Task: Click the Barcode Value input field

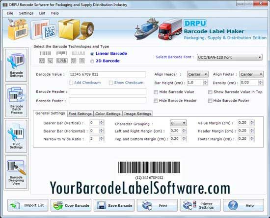Action: [x=108, y=74]
